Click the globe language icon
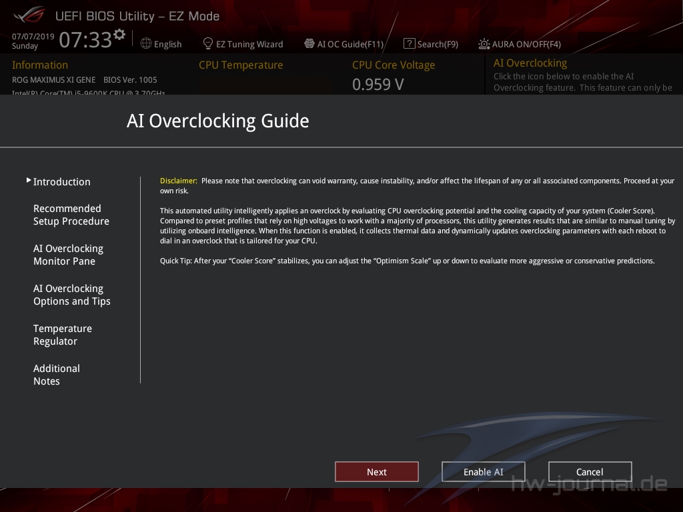This screenshot has height=512, width=683. click(146, 43)
